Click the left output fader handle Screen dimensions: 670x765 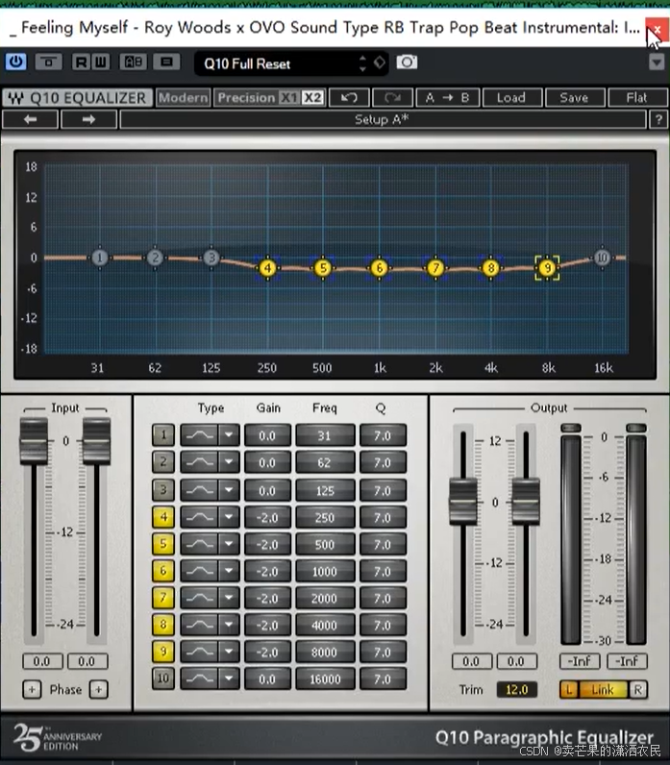(463, 502)
